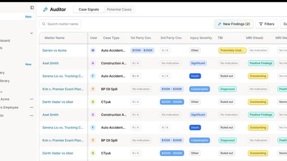Click the Potentially Undi... TBI badge
Screen dimensions: 287x161
pyautogui.click(x=232, y=51)
